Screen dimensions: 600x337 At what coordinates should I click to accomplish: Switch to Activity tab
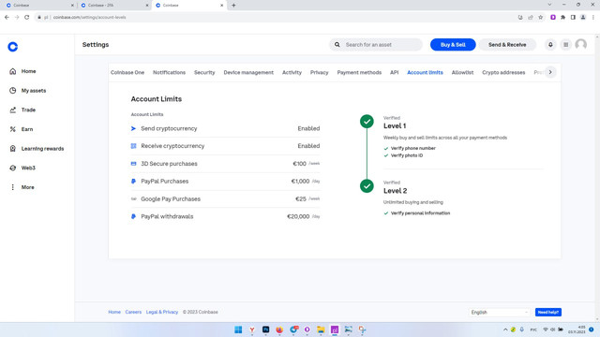click(x=292, y=73)
